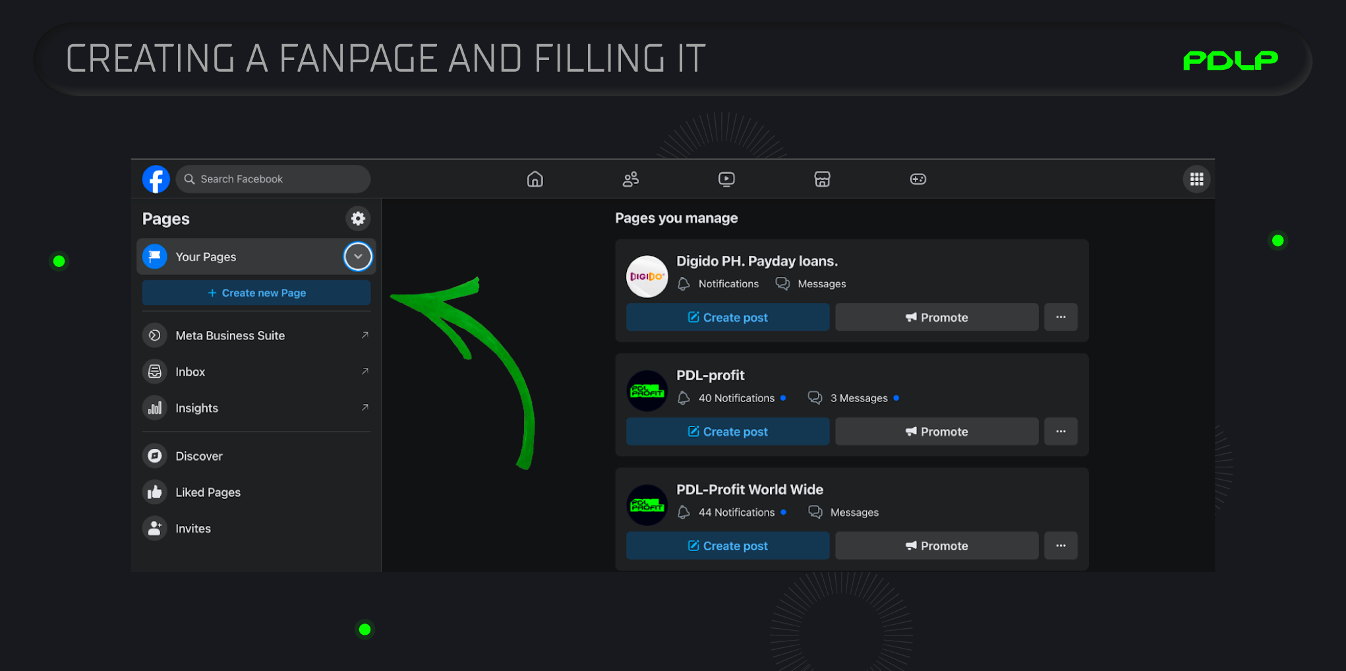Click the Facebook logo icon
1346x671 pixels.
(x=156, y=179)
